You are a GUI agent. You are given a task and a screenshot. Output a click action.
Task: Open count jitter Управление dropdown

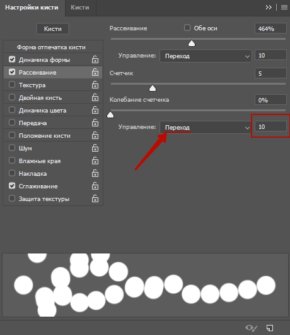pyautogui.click(x=206, y=127)
